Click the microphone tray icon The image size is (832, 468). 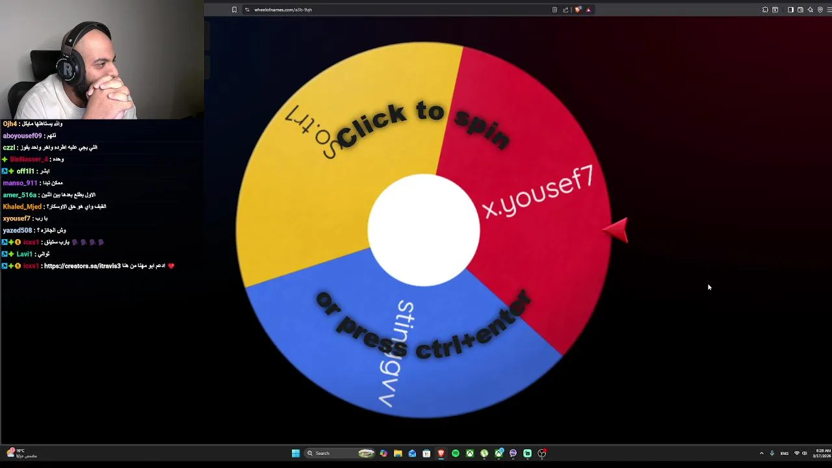pos(772,453)
